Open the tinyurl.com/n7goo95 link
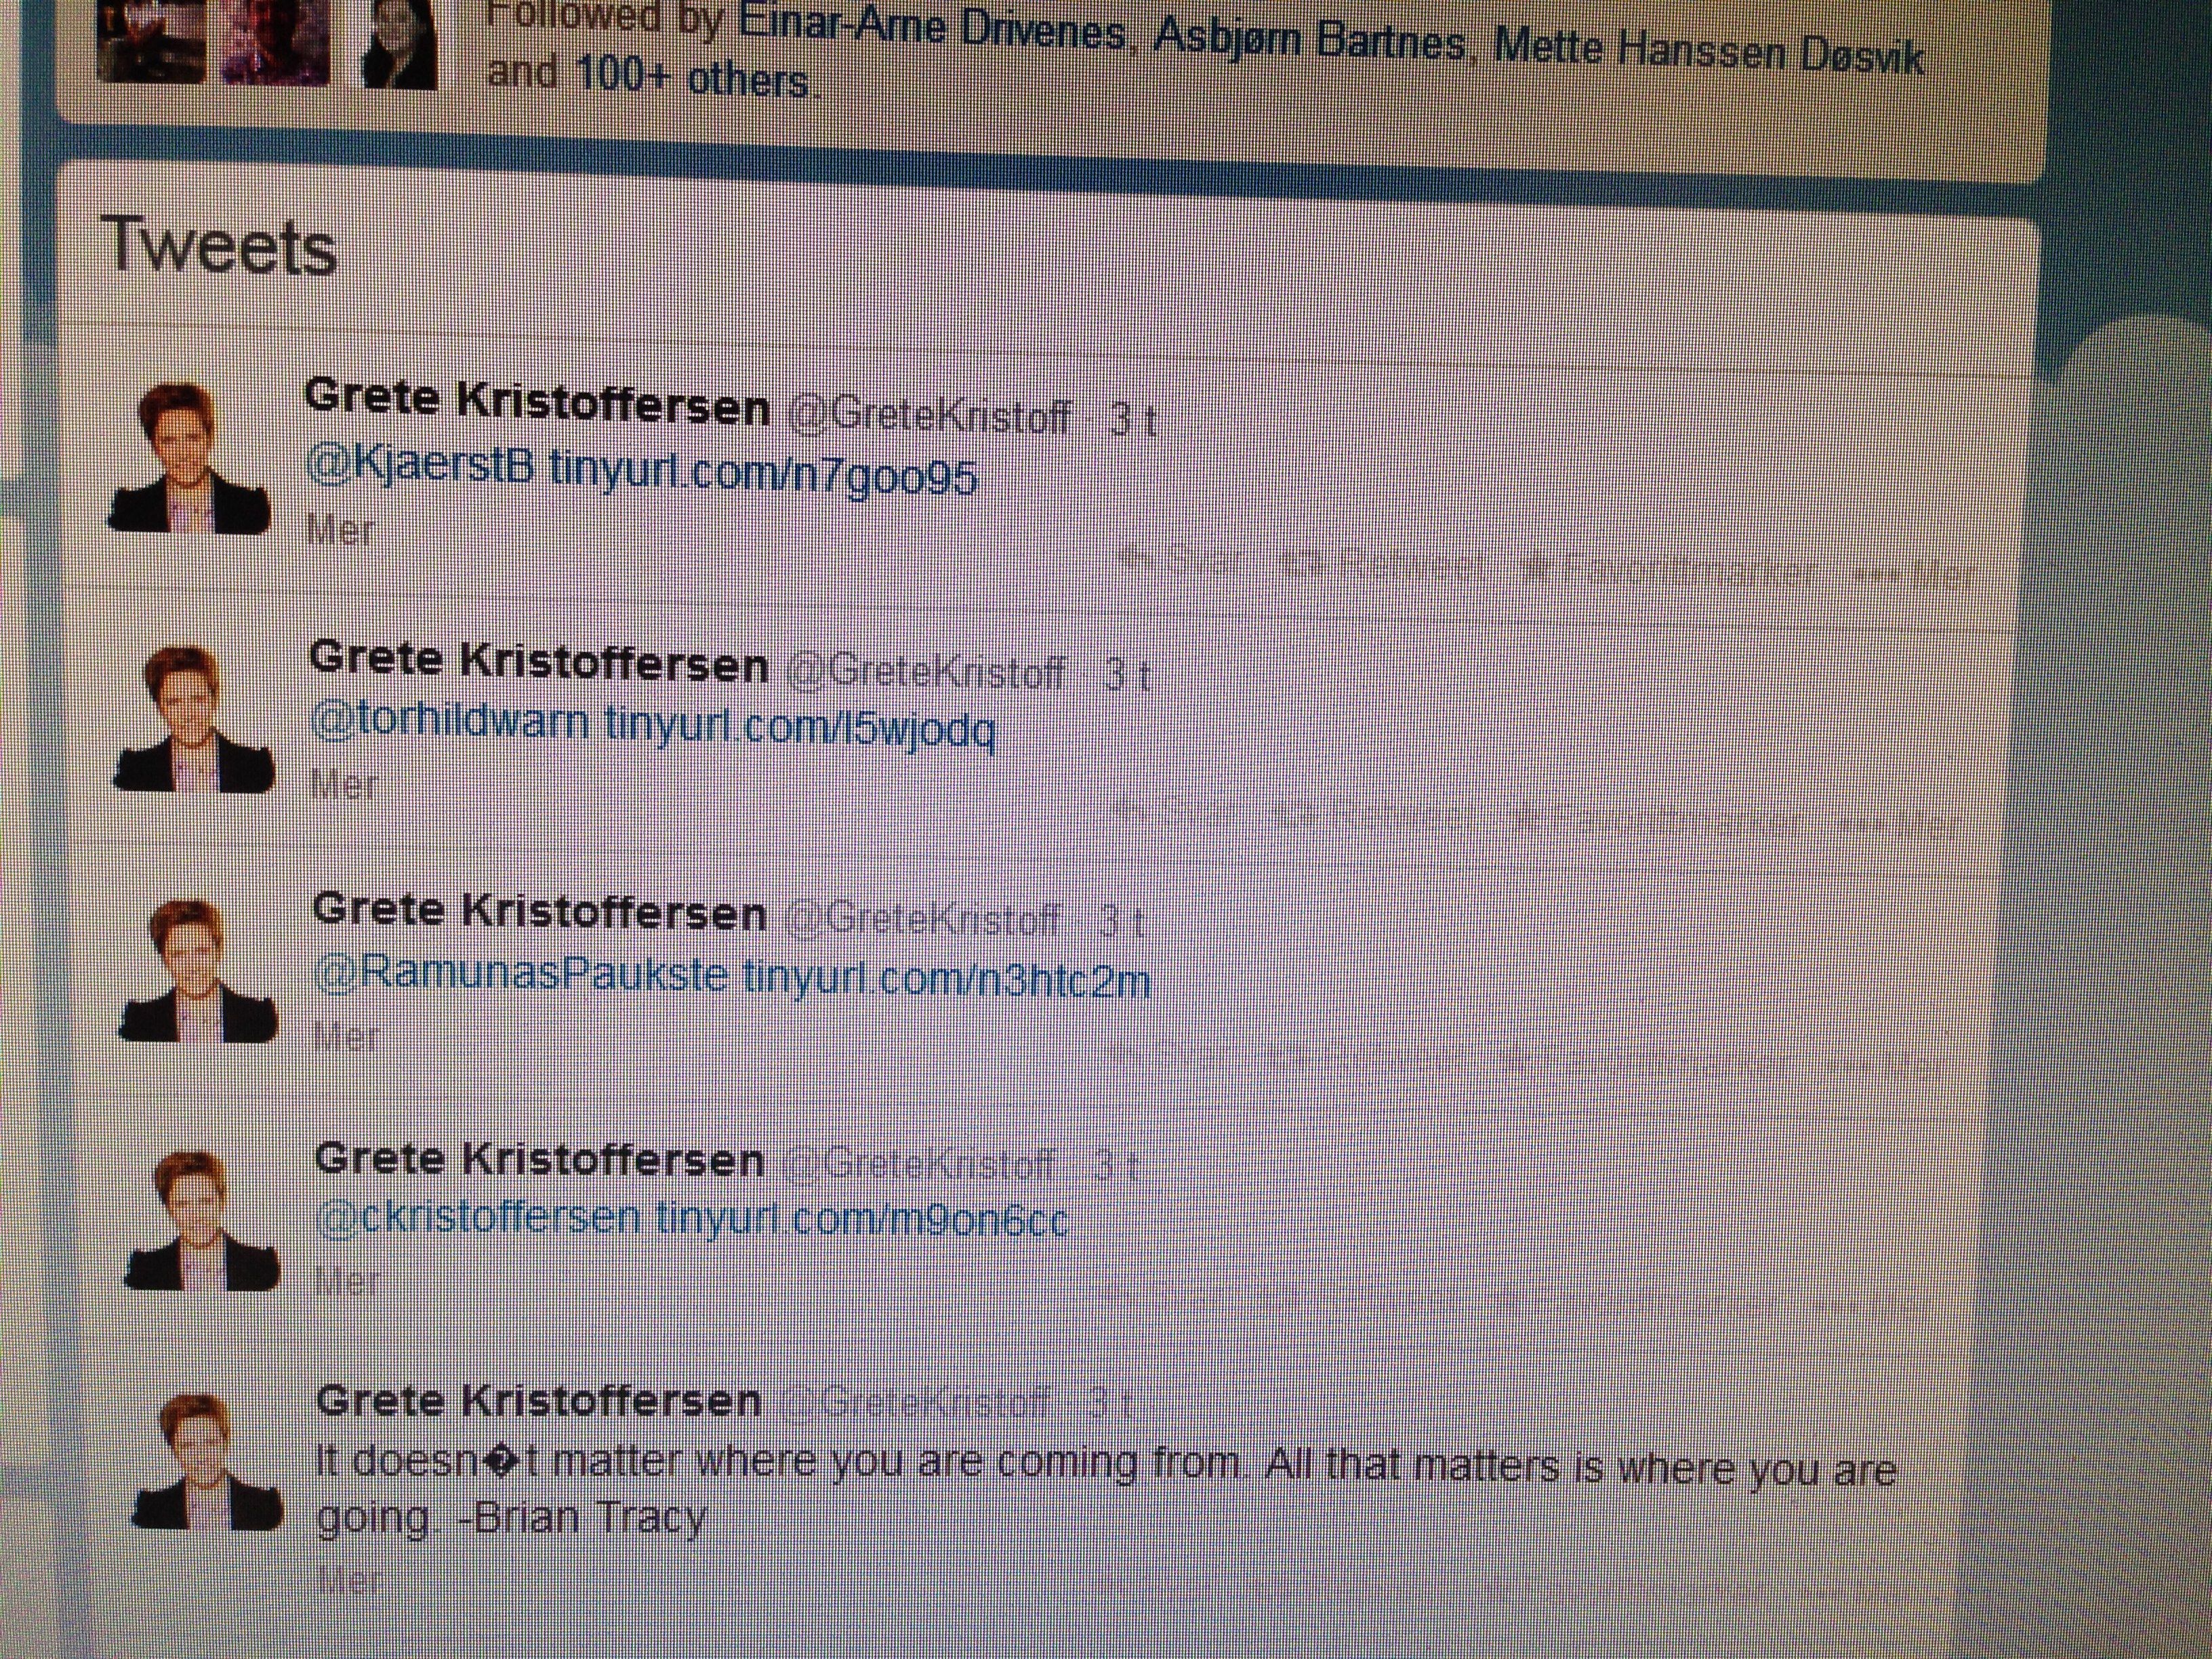The width and height of the screenshot is (2212, 1659). (x=763, y=474)
